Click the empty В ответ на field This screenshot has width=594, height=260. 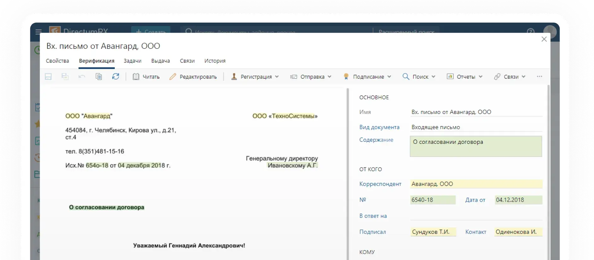476,216
